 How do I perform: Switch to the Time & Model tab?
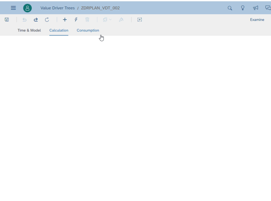pos(29,30)
